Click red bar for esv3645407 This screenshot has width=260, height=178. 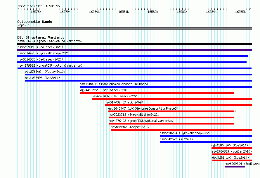click(x=172, y=111)
